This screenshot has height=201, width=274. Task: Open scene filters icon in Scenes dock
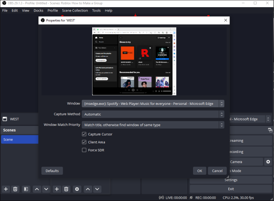pos(26,189)
